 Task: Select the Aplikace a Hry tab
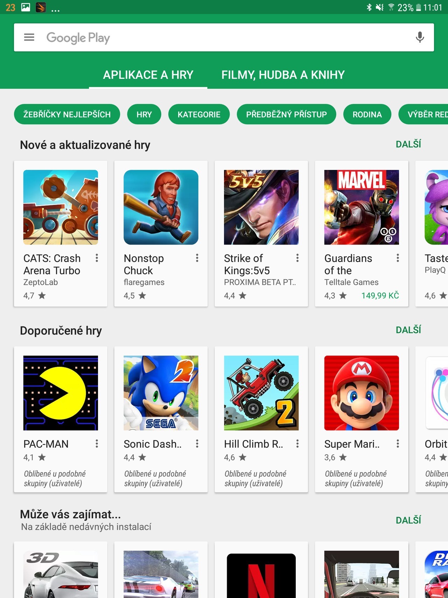148,75
